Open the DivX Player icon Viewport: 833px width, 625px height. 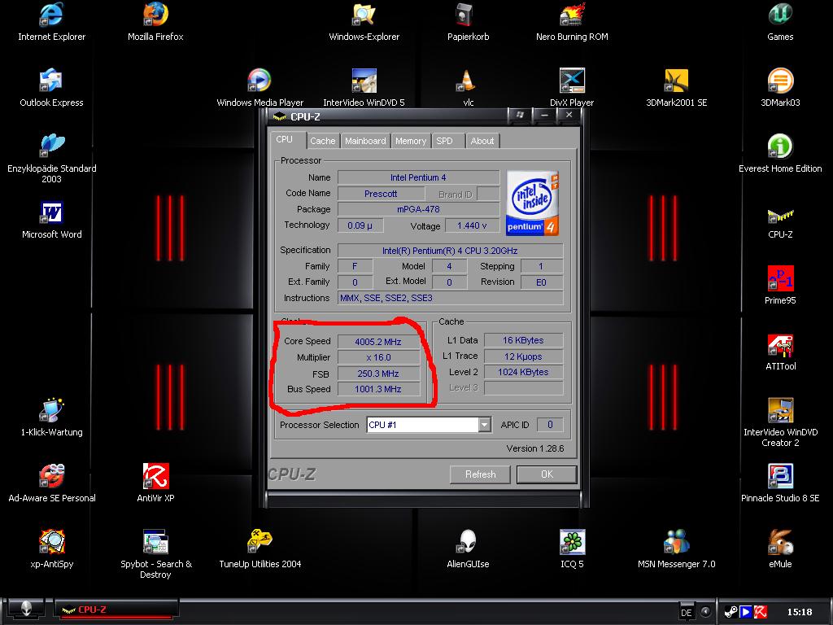pos(572,81)
